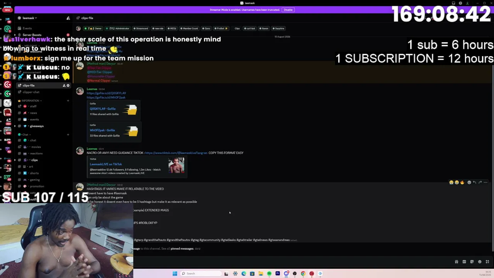The image size is (494, 278).
Task: Click the taskbar Search box
Action: click(x=201, y=273)
